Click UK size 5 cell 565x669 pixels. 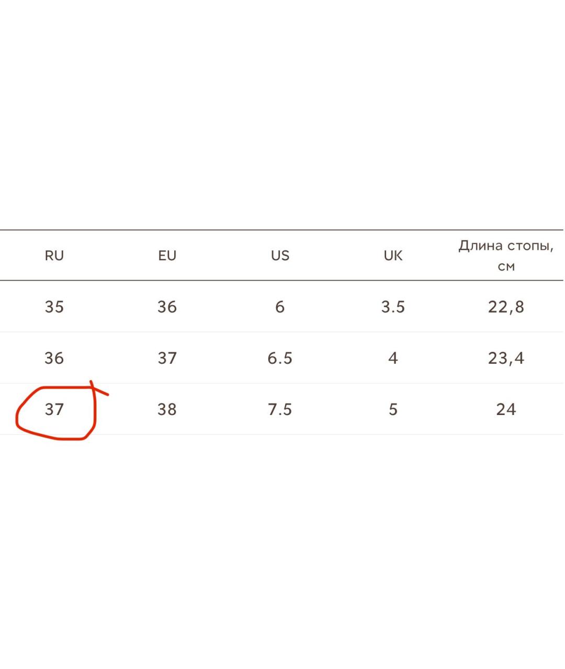point(393,409)
